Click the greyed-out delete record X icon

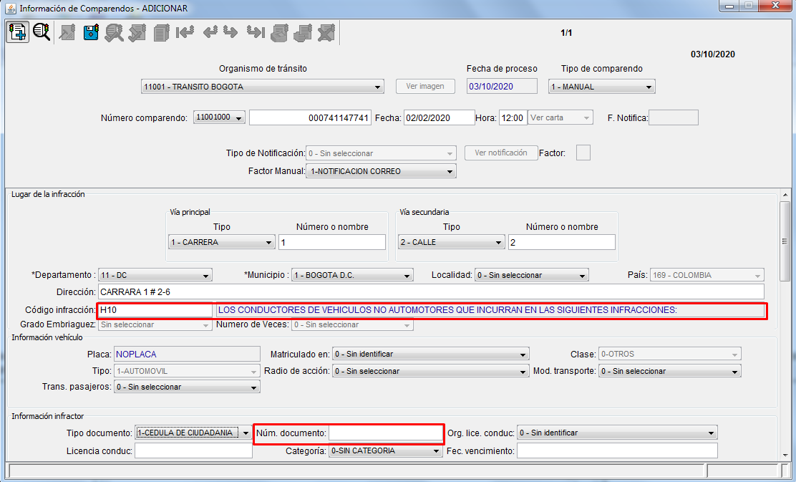pos(326,32)
